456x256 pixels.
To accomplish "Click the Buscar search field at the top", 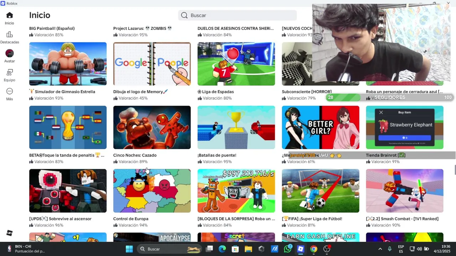I will pyautogui.click(x=237, y=15).
